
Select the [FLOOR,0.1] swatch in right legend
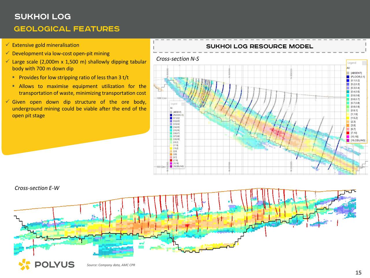point(348,77)
